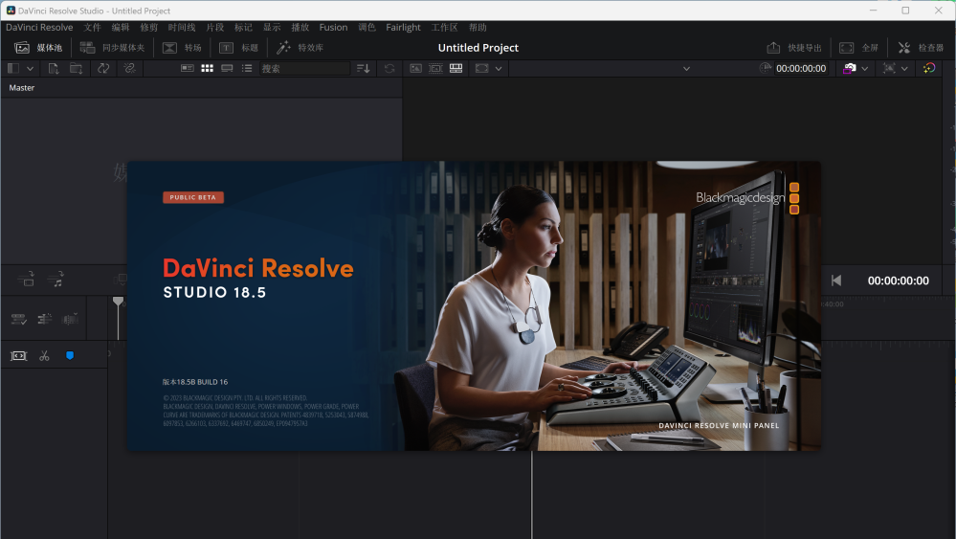Click the 快捷导出 quick export button
Image resolution: width=956 pixels, height=539 pixels.
pyautogui.click(x=794, y=48)
